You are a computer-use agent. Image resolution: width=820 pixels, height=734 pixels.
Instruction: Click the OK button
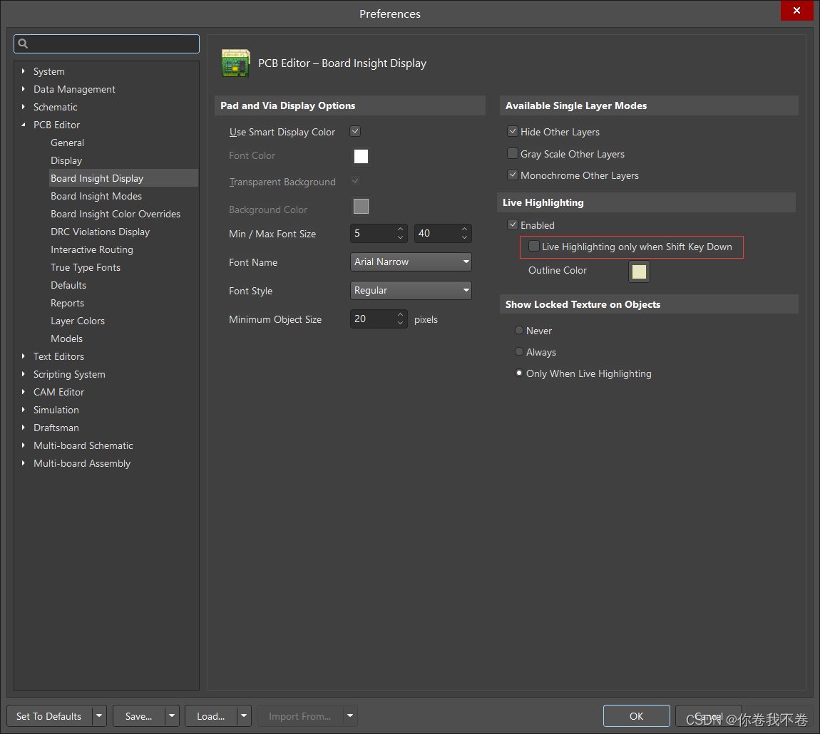[636, 716]
